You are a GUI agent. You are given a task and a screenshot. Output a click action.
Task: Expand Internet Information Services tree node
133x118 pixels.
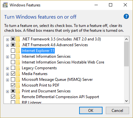(x=7, y=57)
